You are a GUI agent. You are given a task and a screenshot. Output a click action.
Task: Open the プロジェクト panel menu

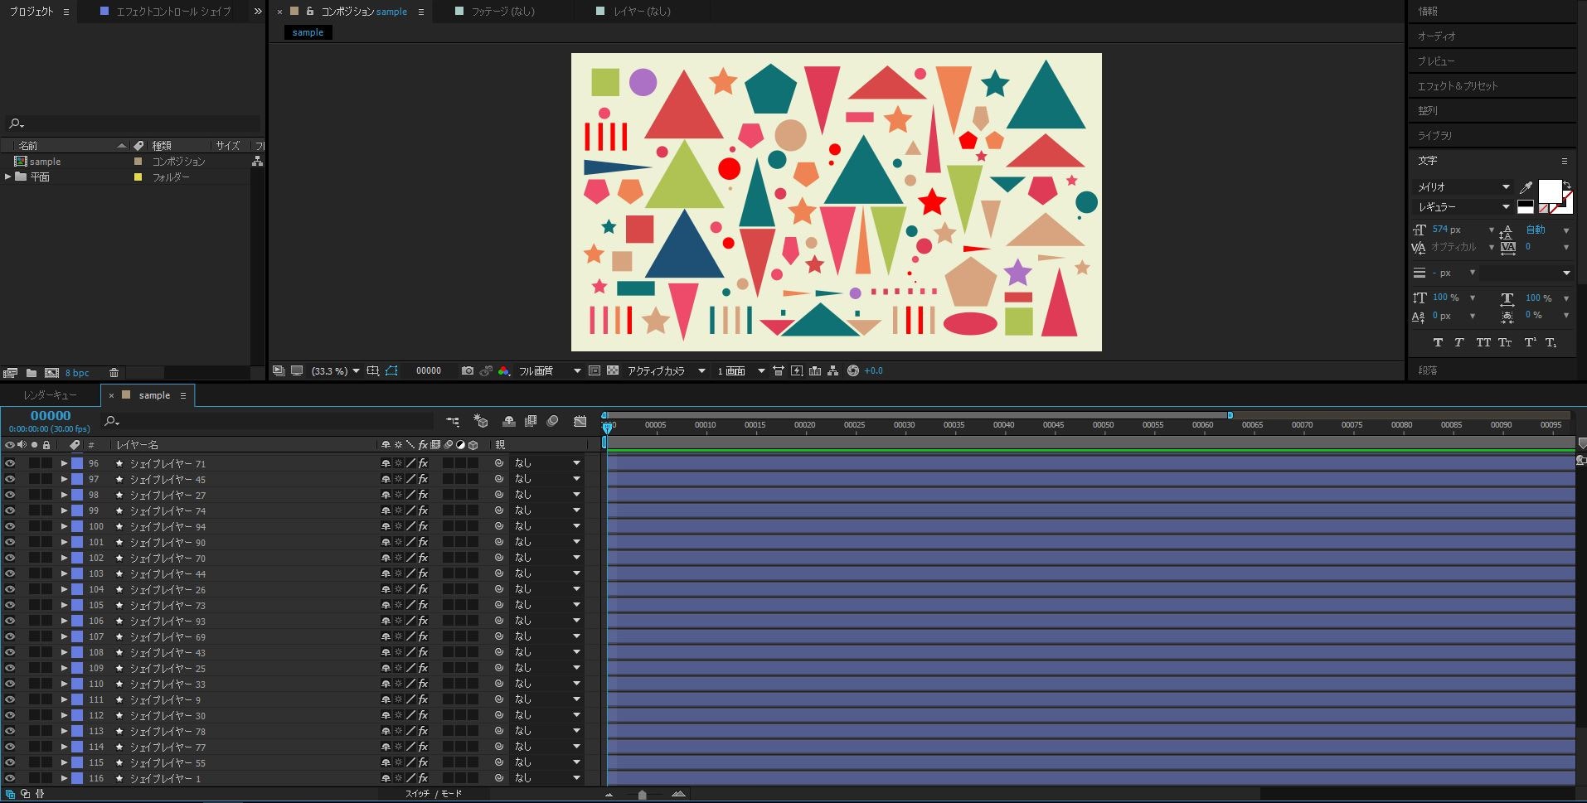66,12
